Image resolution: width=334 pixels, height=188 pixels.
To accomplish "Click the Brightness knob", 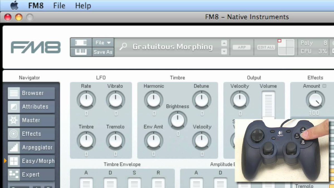I will pyautogui.click(x=178, y=120).
